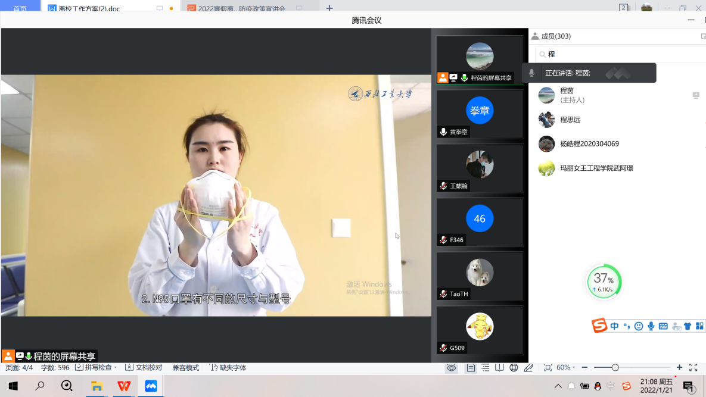The image size is (706, 397).
Task: Open Sogou soft keyboard icon
Action: click(663, 326)
